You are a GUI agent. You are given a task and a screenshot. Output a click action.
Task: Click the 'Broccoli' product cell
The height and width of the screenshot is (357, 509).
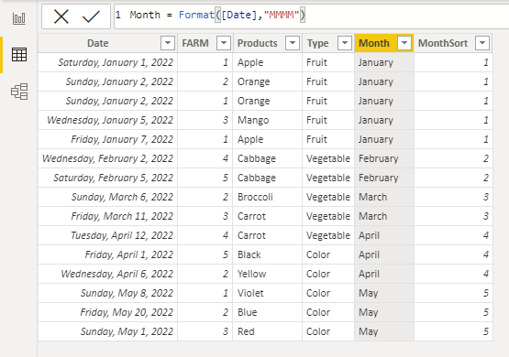tap(268, 197)
